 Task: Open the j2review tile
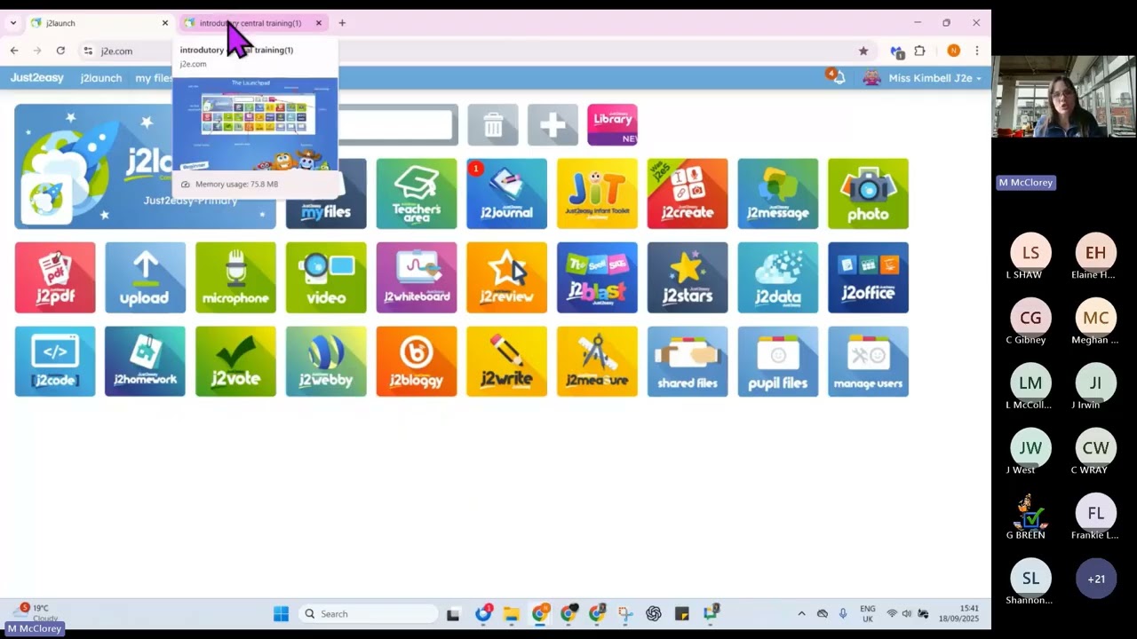point(506,278)
